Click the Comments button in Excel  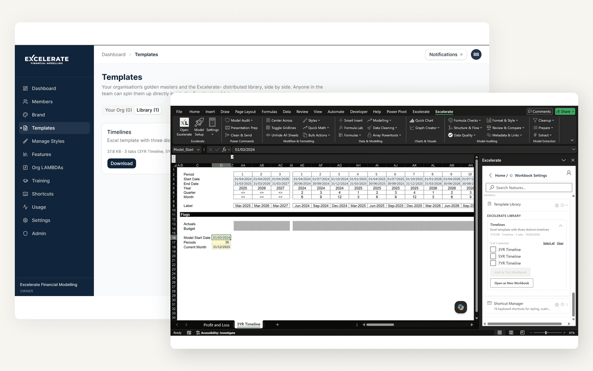point(540,111)
